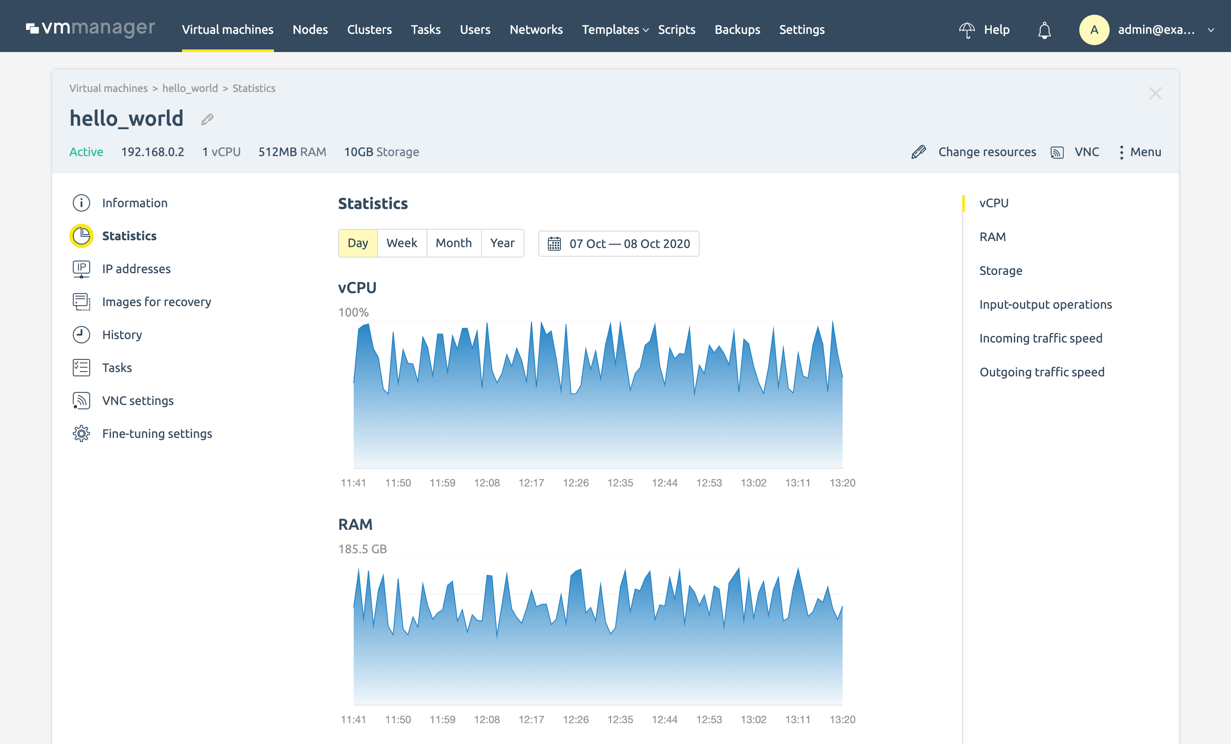Click the Change resources label

pyautogui.click(x=987, y=152)
